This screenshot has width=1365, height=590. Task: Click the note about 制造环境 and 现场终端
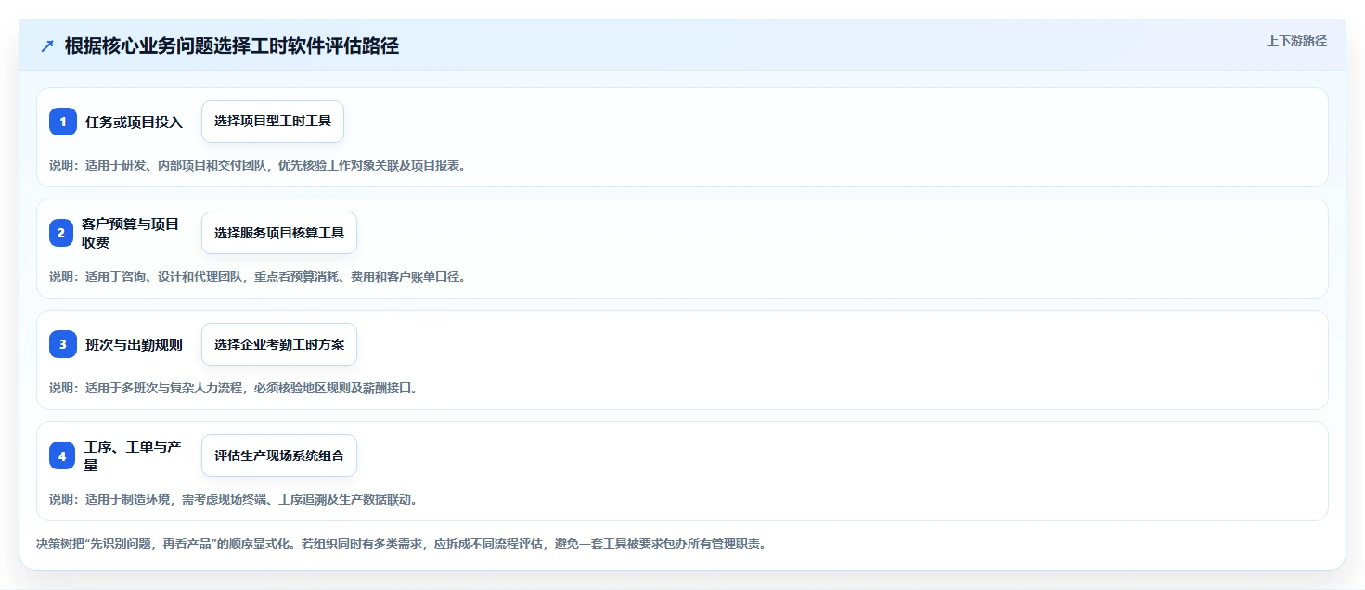pos(233,499)
